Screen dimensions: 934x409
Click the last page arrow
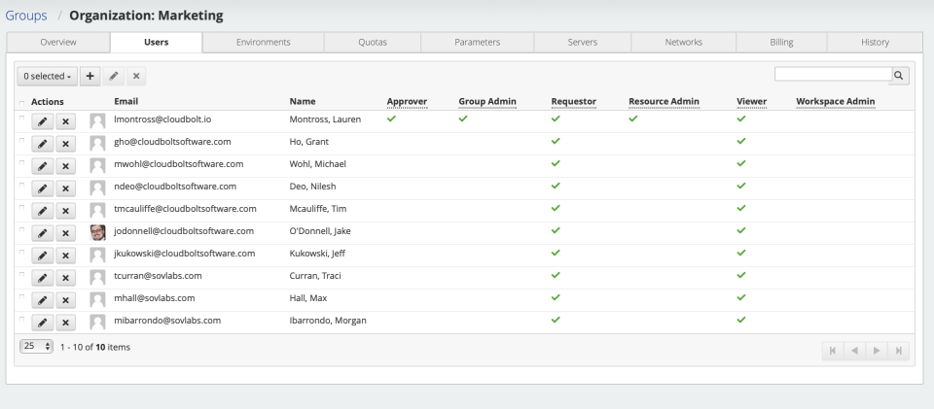899,350
